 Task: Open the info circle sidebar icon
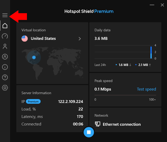click(5, 67)
